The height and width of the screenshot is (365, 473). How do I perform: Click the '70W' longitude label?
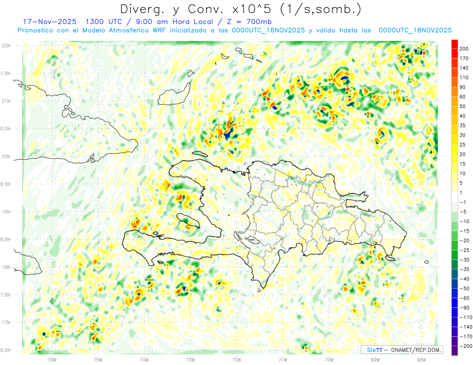(x=329, y=359)
